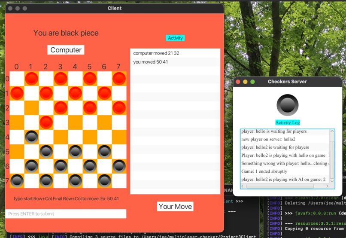Viewport: 346px width, 238px height.
Task: Select the black piece at row 6 column 1
Action: (x=32, y=166)
